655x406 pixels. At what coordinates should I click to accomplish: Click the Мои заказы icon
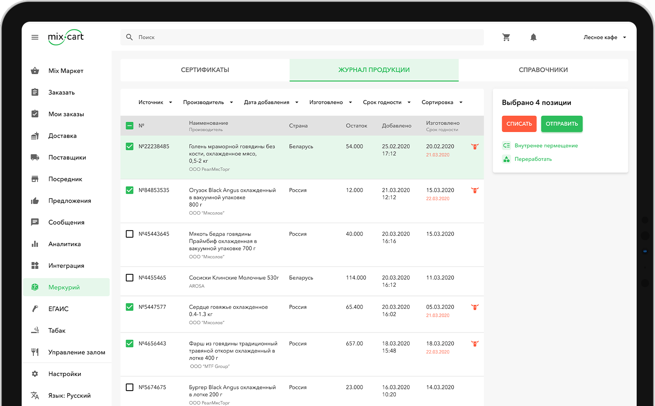[35, 114]
